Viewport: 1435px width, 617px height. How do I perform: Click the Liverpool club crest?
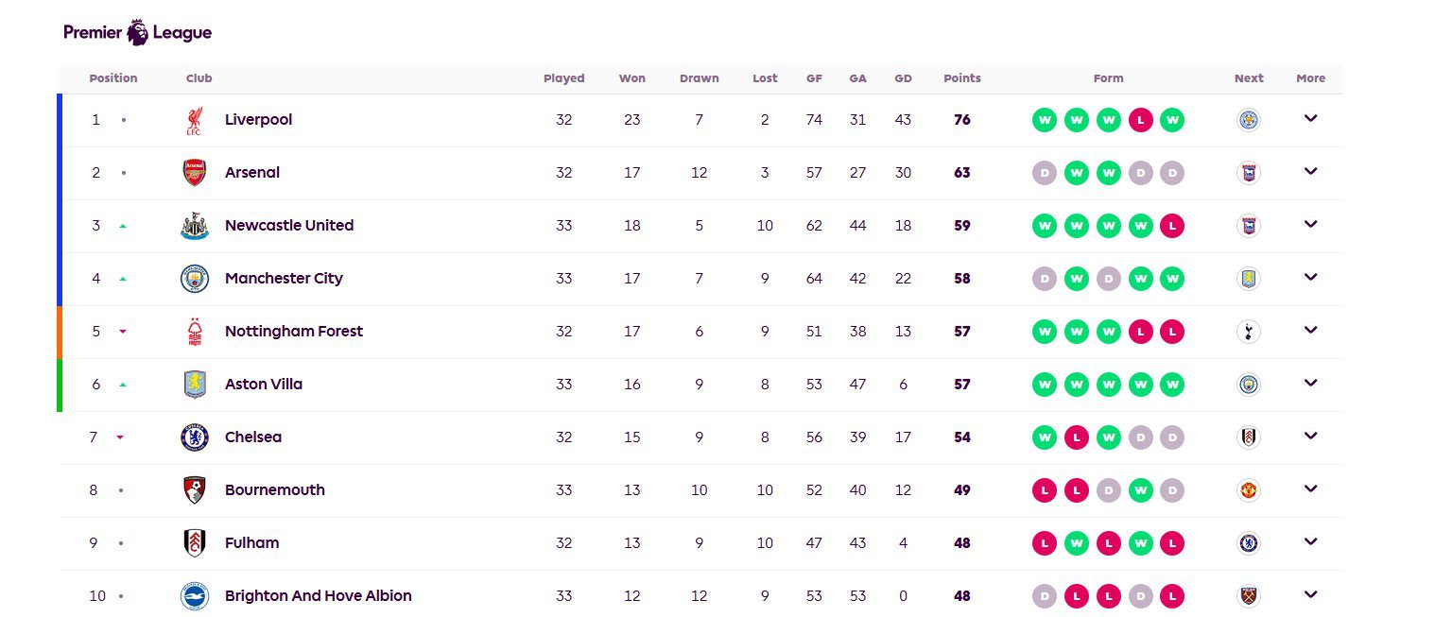point(194,120)
